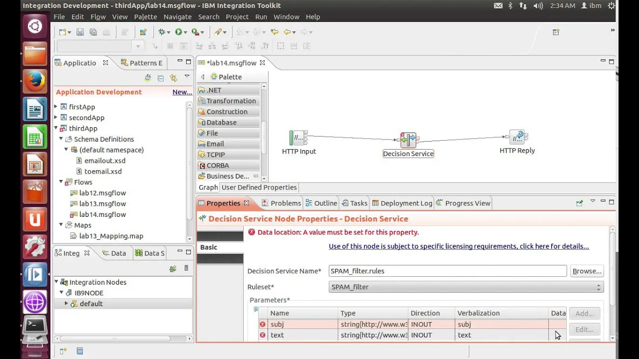
Task: Expand the default integration server
Action: click(x=66, y=303)
